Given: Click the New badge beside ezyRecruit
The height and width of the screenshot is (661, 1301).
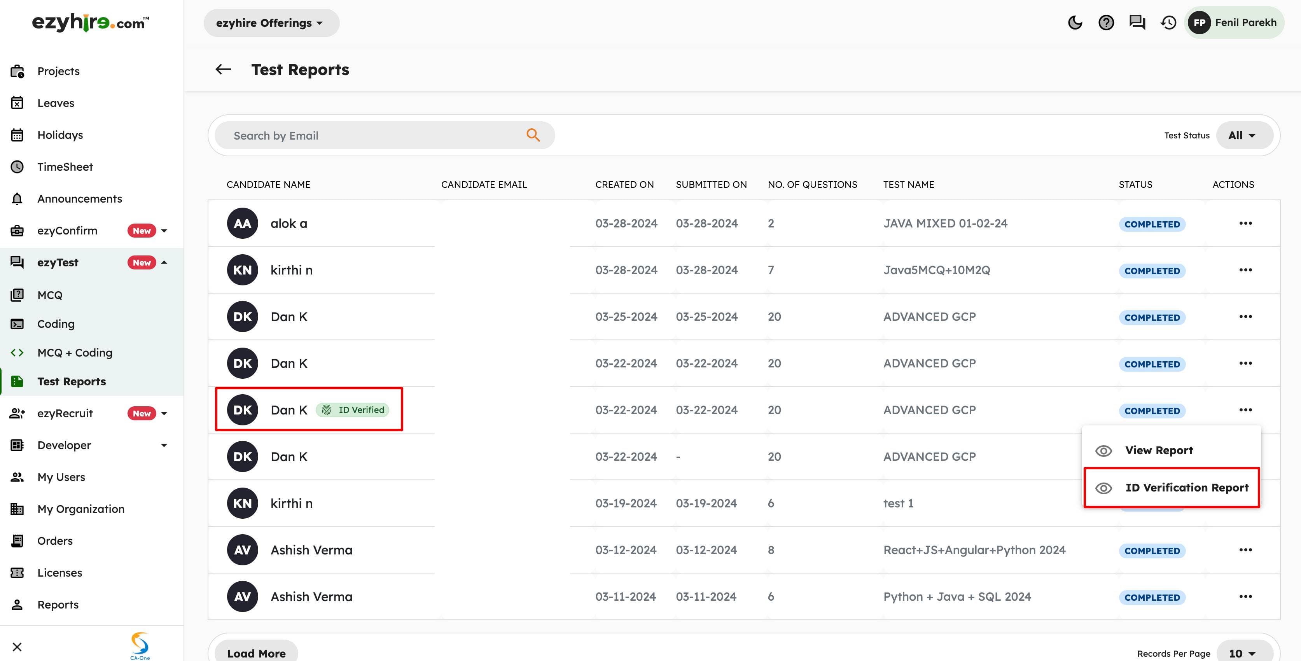Looking at the screenshot, I should (x=142, y=414).
